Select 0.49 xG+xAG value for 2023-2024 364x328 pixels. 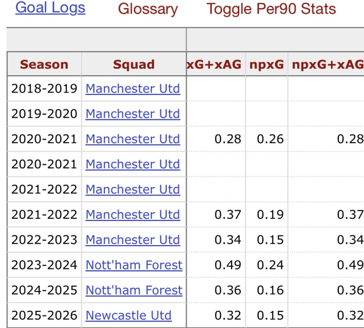(227, 265)
